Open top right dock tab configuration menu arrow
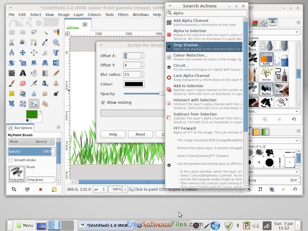 pos(299,22)
